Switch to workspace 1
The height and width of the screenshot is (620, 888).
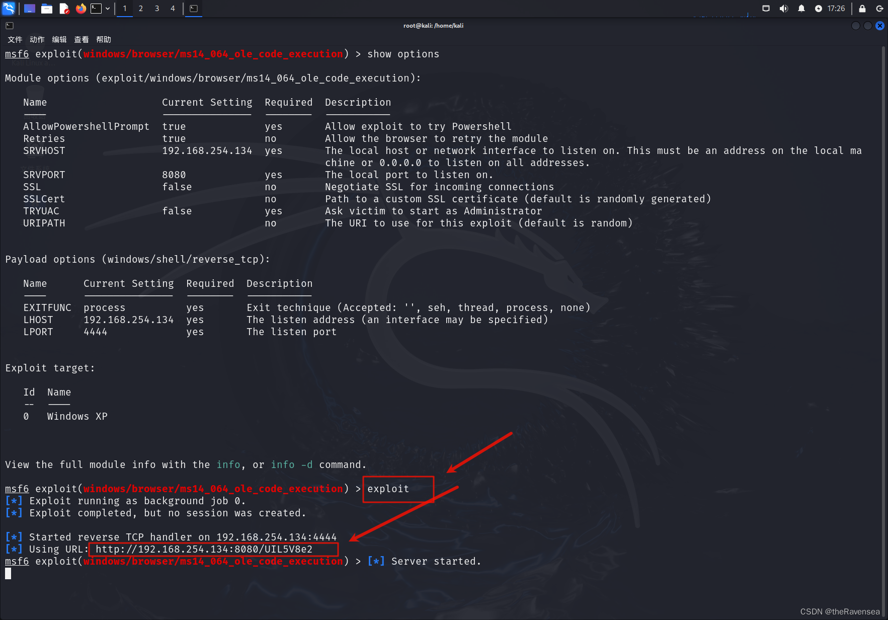point(125,9)
